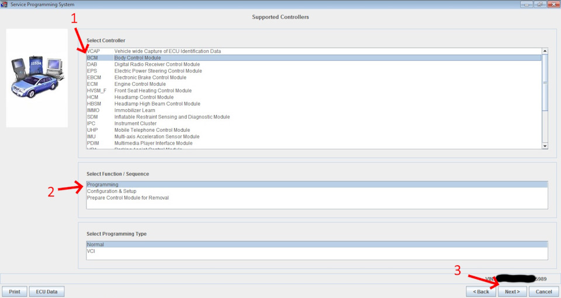Click the Print button
This screenshot has height=298, width=561.
pos(15,292)
